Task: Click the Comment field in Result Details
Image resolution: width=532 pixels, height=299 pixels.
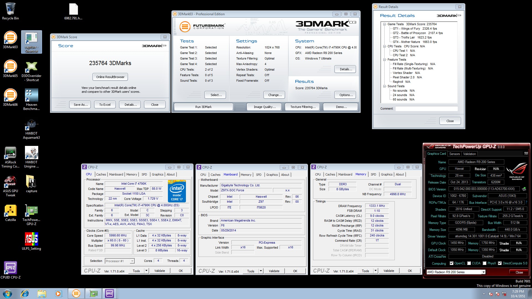Action: coord(426,109)
